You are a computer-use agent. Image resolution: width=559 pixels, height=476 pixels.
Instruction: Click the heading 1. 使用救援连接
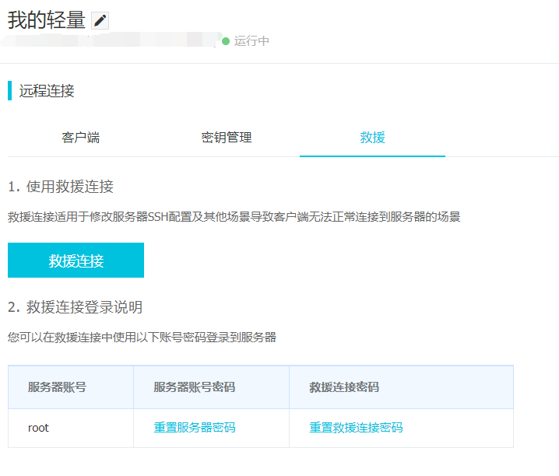61,187
